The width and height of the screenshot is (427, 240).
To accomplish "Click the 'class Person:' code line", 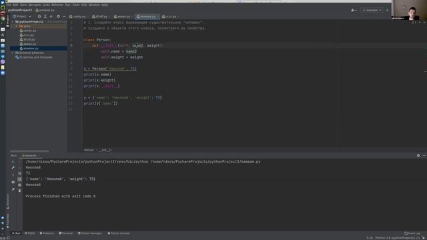I will [x=97, y=40].
